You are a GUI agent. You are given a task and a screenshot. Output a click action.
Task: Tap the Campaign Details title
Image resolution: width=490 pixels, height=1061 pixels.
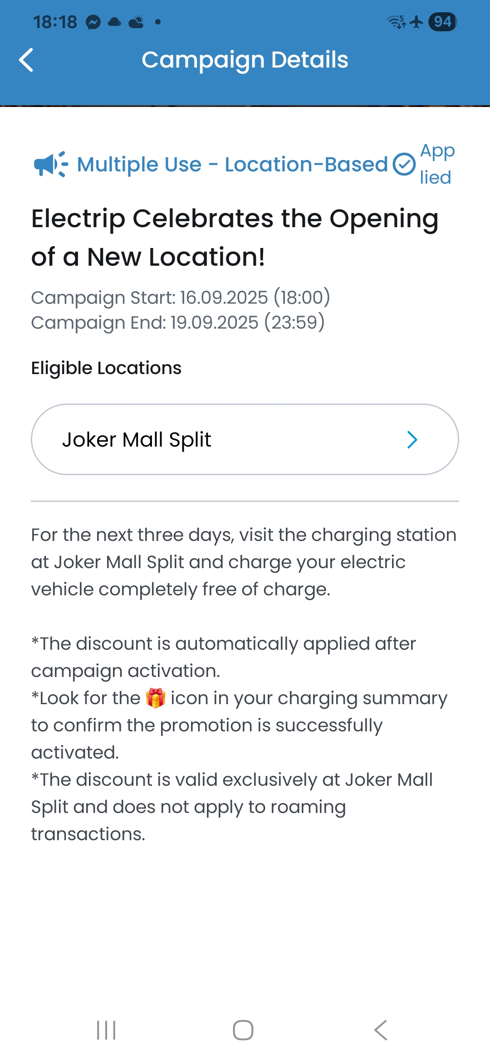[x=245, y=60]
